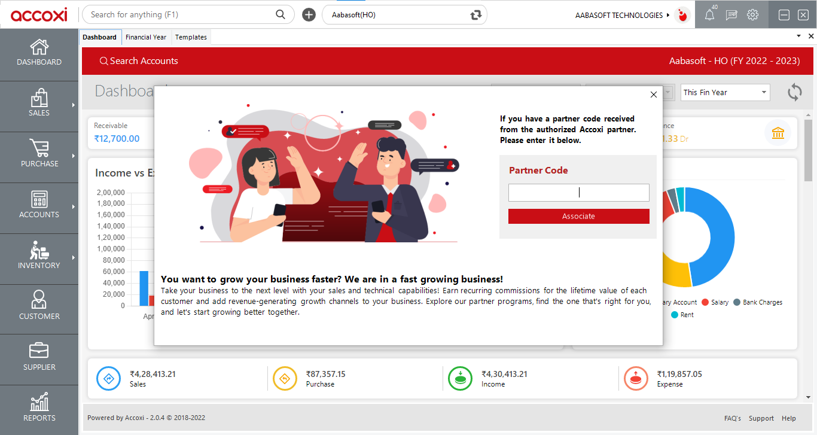This screenshot has height=435, width=817.
Task: Click the green Income summary icon
Action: 461,378
